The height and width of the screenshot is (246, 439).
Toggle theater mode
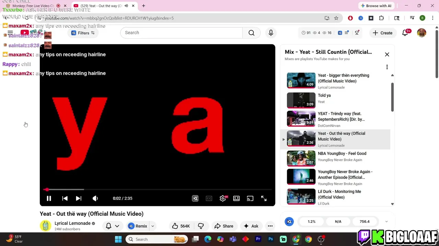point(236,199)
